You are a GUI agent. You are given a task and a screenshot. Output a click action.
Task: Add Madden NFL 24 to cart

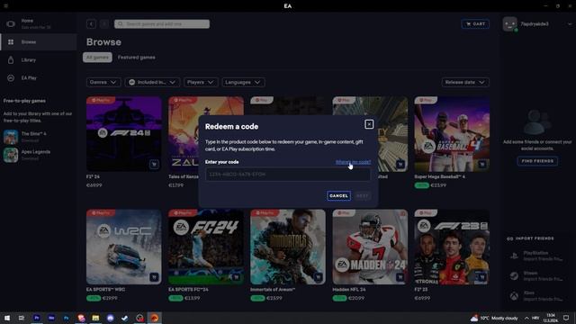coord(400,277)
